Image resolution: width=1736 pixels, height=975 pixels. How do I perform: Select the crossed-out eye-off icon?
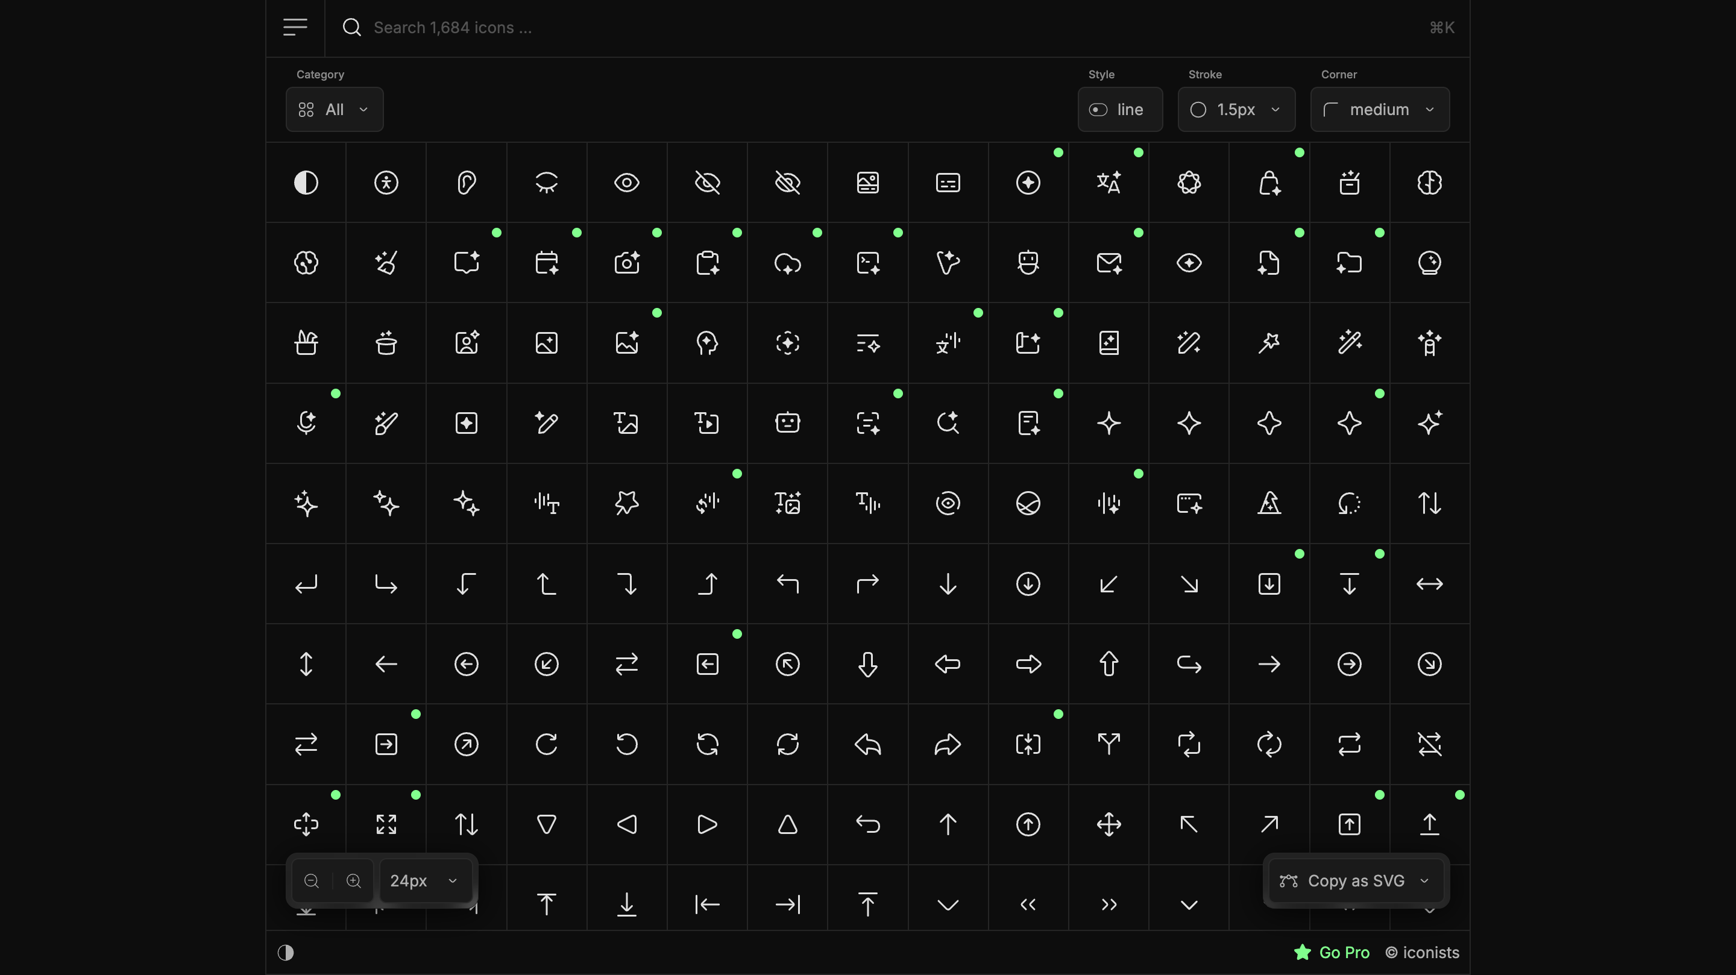[x=706, y=183]
